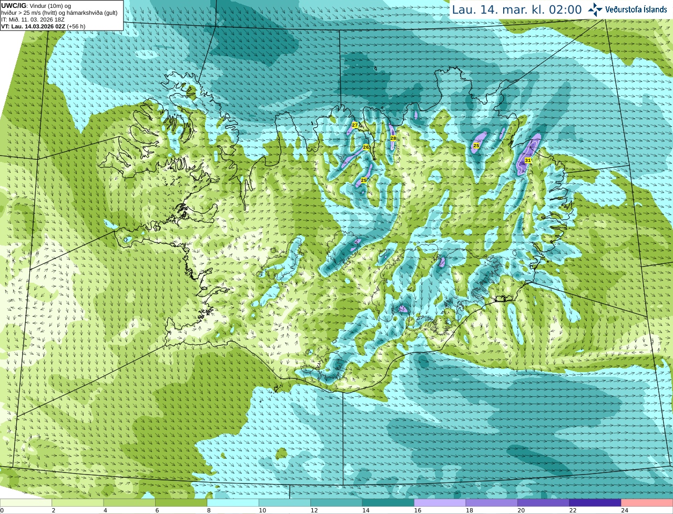Click the legend scale value 2
673x514 pixels.
(x=54, y=510)
